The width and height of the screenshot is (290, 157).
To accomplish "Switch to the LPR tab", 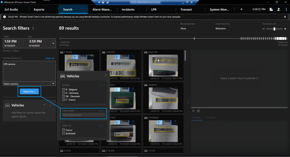I will [154, 9].
